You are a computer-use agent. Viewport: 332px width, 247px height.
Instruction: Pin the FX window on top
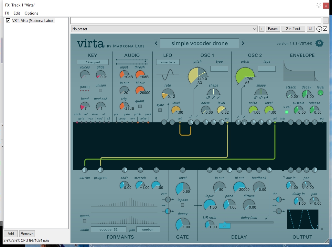click(319, 5)
